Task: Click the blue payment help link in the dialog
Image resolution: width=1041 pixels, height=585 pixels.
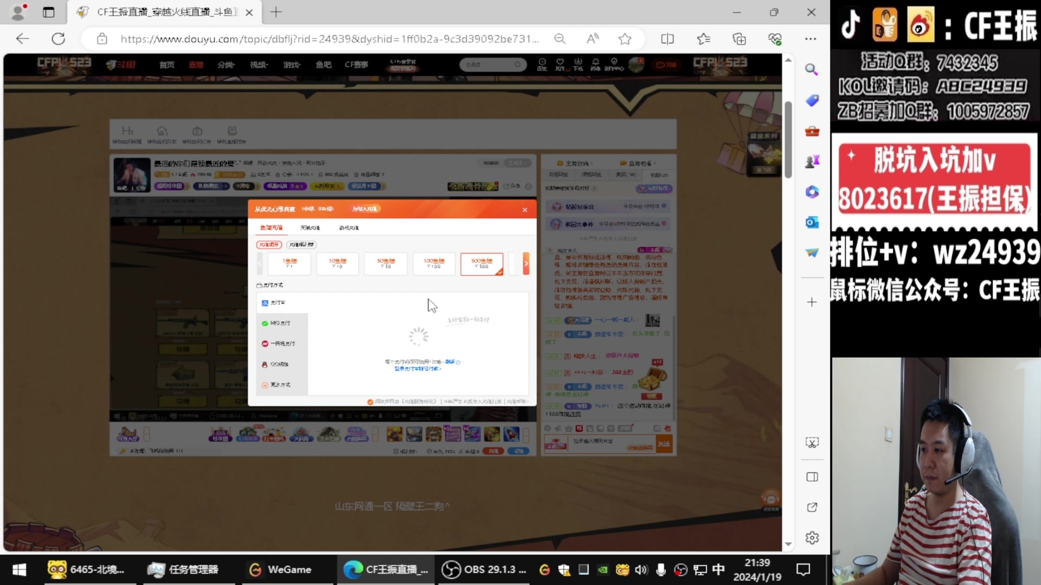Action: pyautogui.click(x=417, y=368)
